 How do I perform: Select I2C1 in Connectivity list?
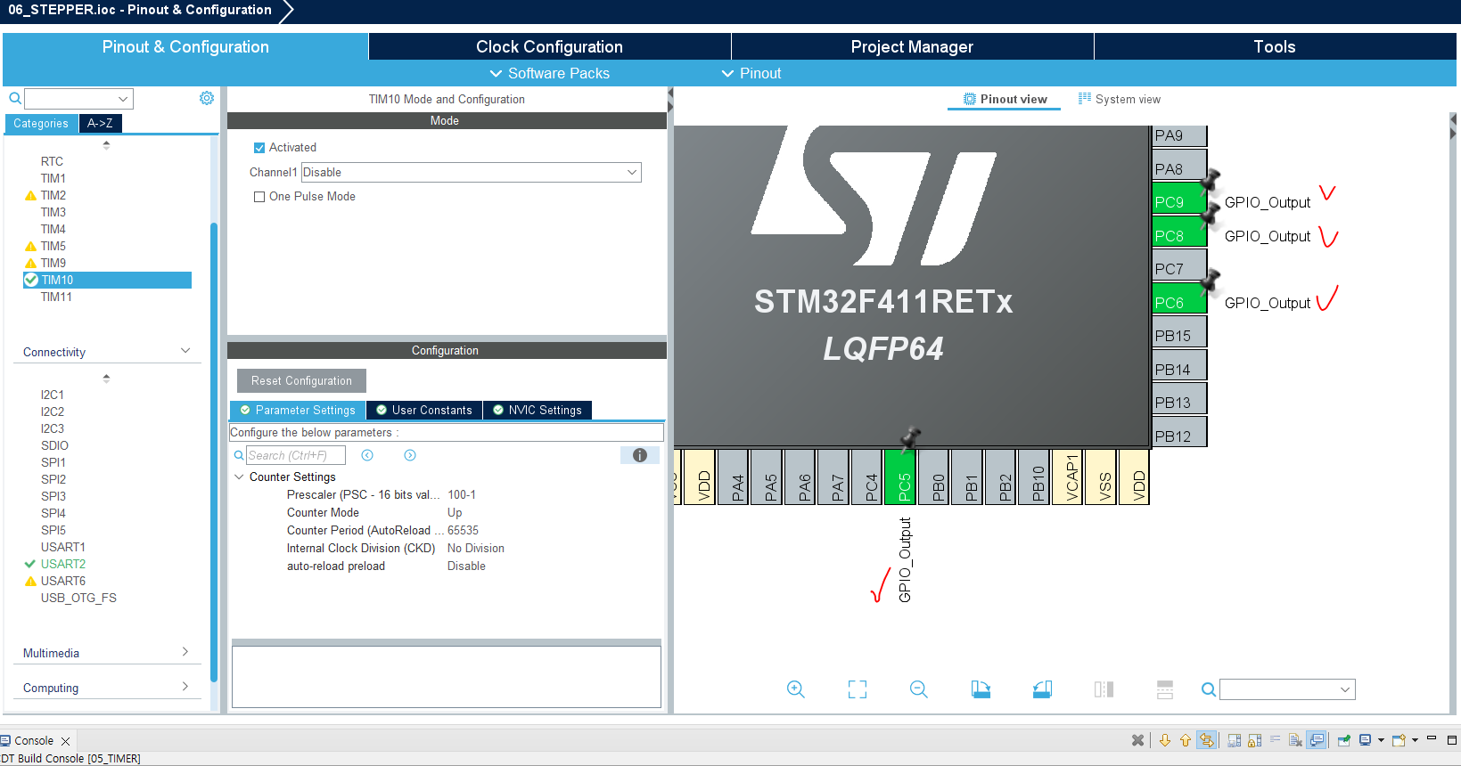coord(53,395)
